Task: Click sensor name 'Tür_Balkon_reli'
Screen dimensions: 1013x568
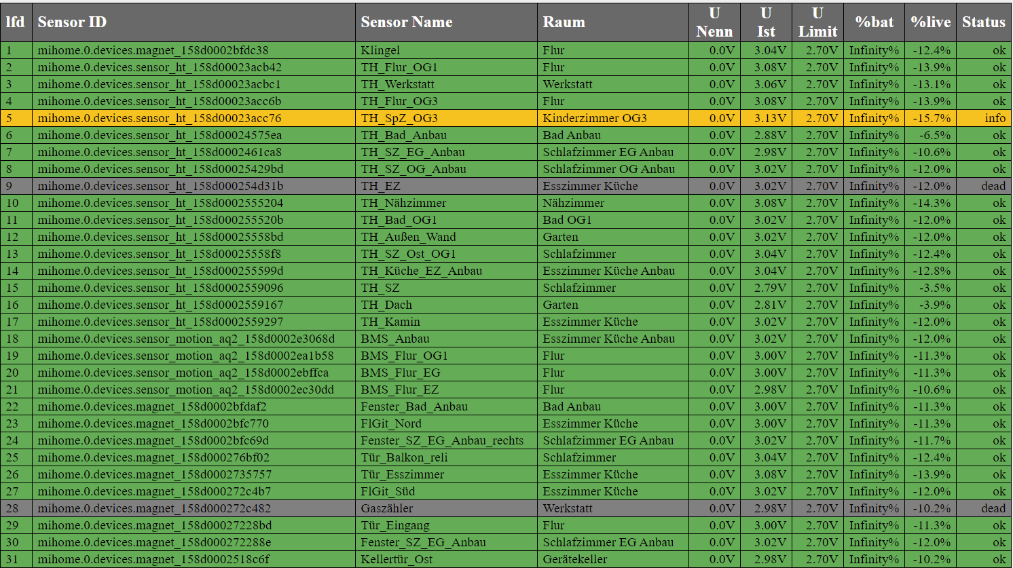Action: (x=404, y=457)
